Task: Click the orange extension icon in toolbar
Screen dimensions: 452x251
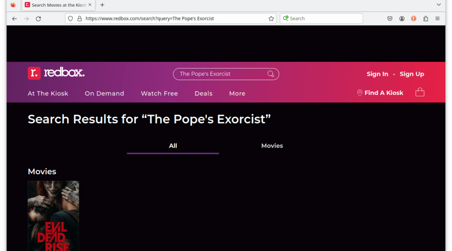Action: (414, 18)
